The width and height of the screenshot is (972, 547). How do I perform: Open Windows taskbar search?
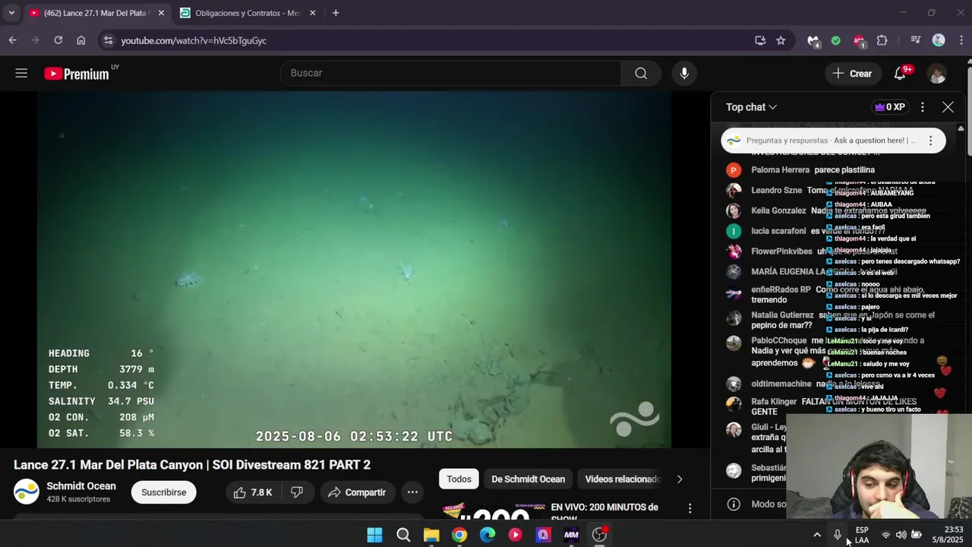click(403, 535)
